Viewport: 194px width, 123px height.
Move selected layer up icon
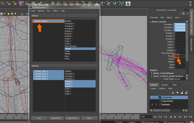pos(172,93)
